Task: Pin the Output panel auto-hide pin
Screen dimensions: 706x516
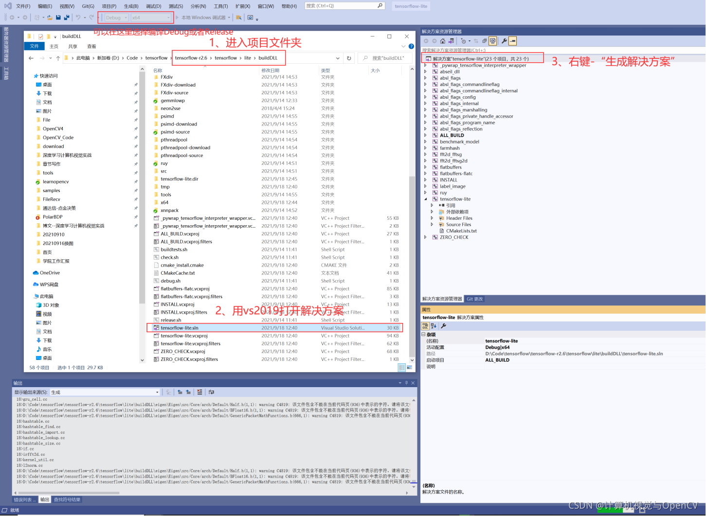Action: (406, 383)
